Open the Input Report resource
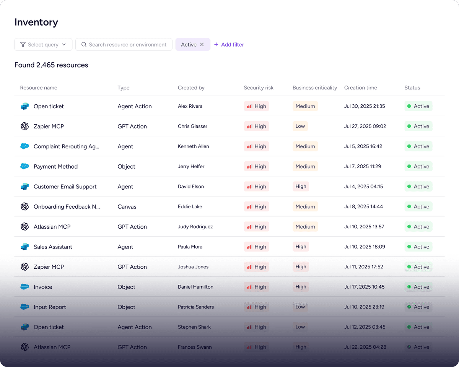The image size is (459, 367). pos(50,307)
